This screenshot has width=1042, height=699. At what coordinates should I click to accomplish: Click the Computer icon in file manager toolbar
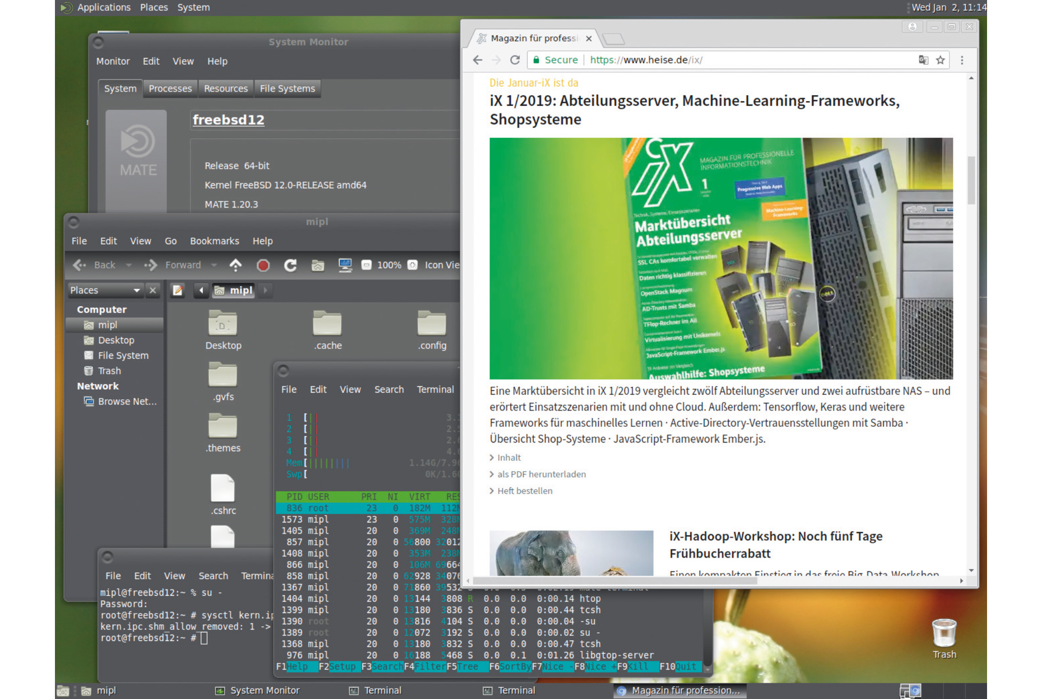pyautogui.click(x=345, y=265)
